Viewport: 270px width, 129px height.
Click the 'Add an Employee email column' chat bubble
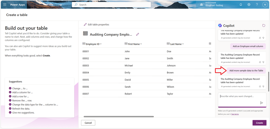(248, 46)
